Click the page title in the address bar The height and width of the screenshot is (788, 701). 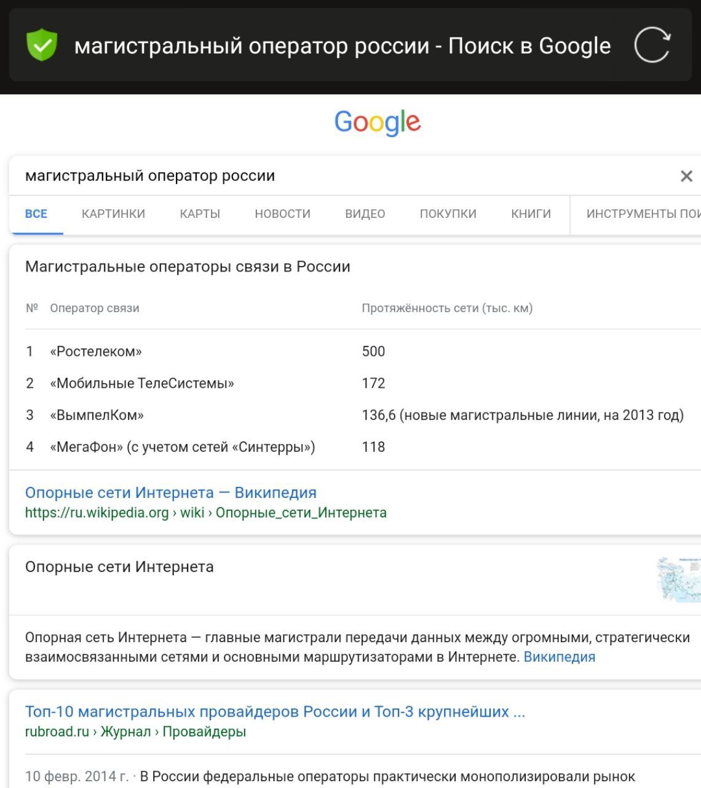pos(342,46)
